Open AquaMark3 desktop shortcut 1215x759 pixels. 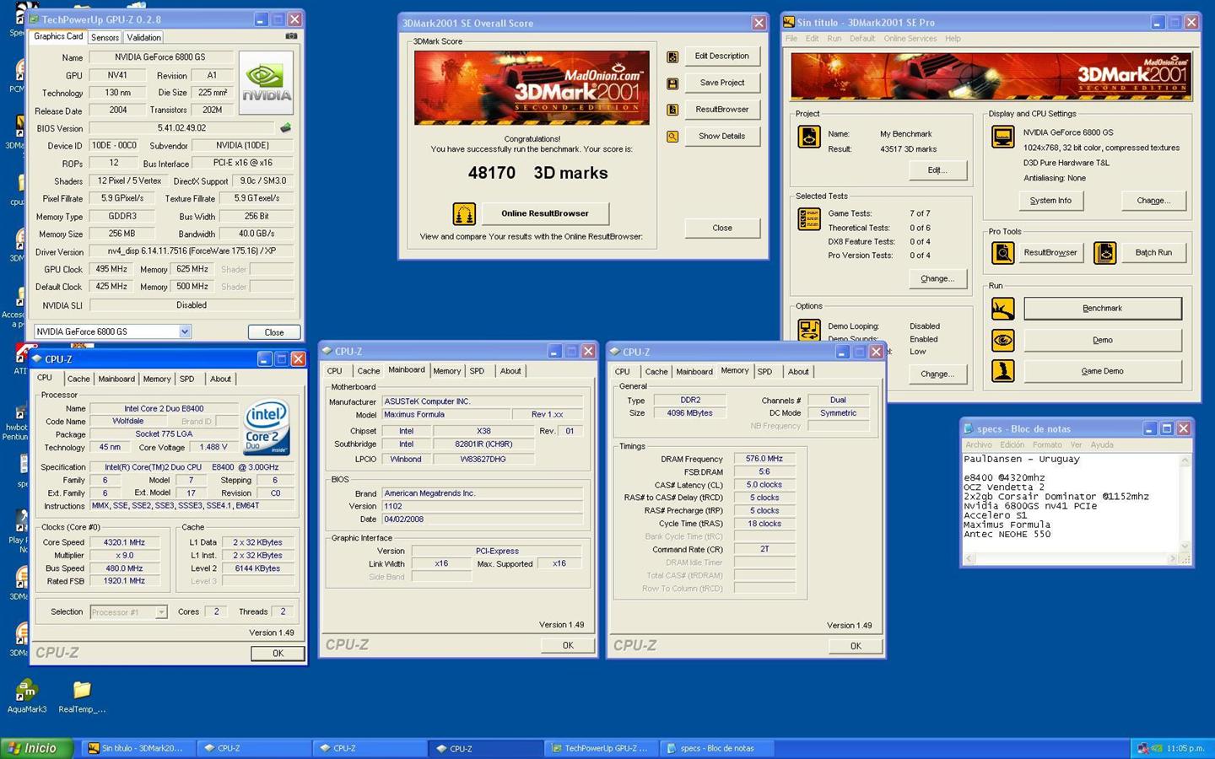click(27, 697)
